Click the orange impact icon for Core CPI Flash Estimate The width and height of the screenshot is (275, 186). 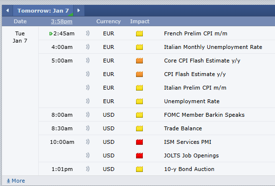tap(139, 61)
